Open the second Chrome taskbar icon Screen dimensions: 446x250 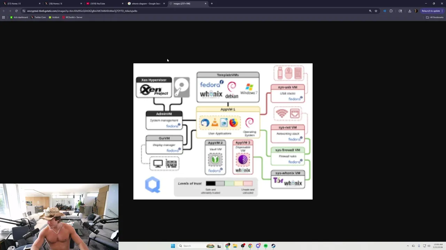click(250, 246)
